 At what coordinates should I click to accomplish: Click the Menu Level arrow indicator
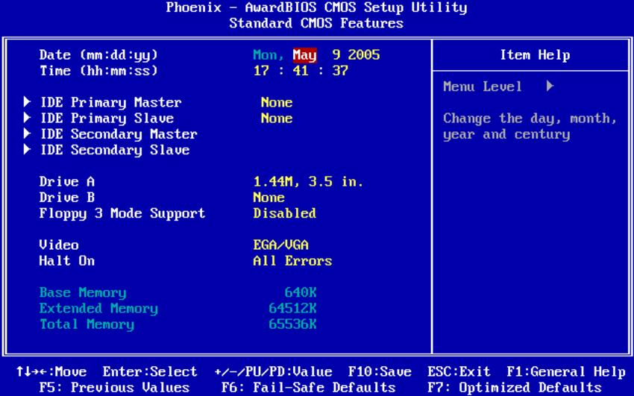tap(550, 86)
